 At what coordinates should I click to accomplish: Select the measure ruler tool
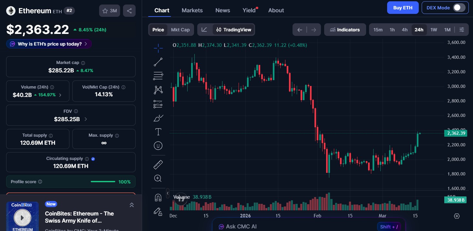click(x=158, y=164)
